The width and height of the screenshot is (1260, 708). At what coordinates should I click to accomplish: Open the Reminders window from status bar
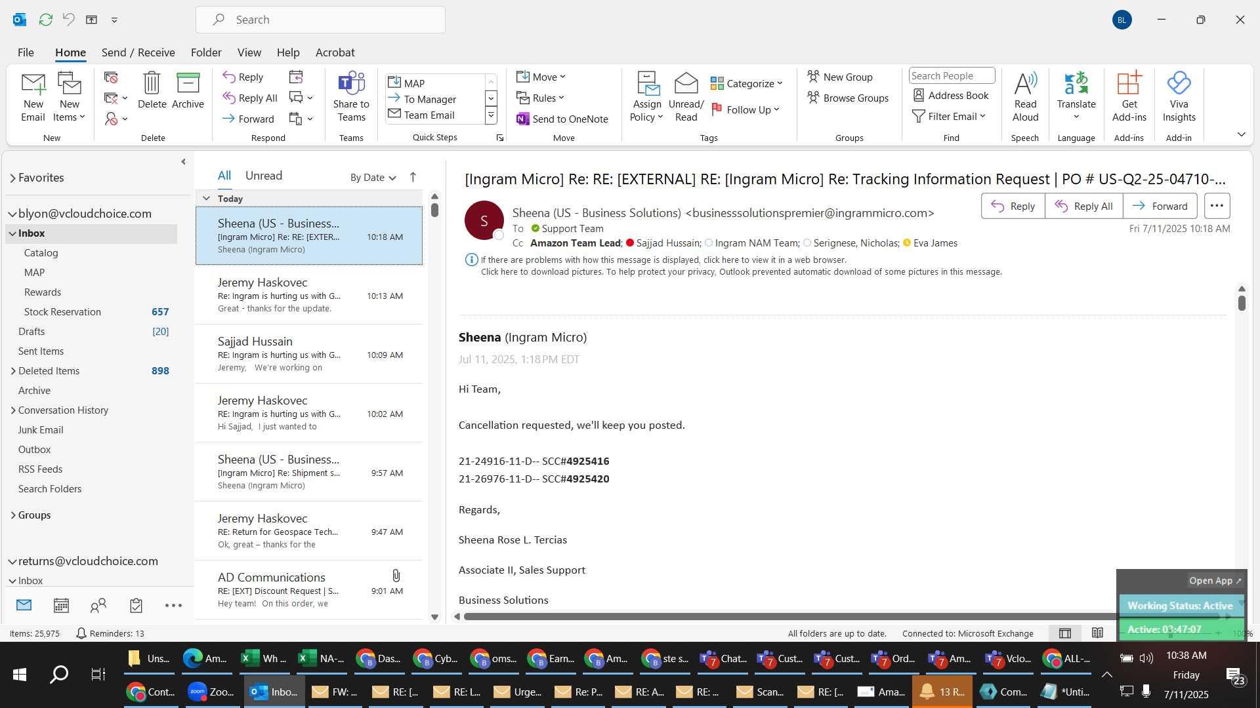coord(110,633)
